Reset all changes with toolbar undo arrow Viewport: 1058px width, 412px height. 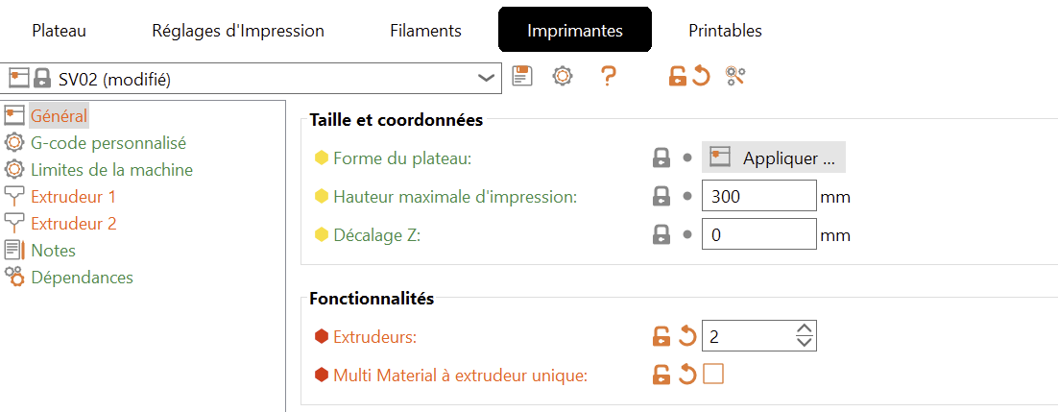pos(701,77)
